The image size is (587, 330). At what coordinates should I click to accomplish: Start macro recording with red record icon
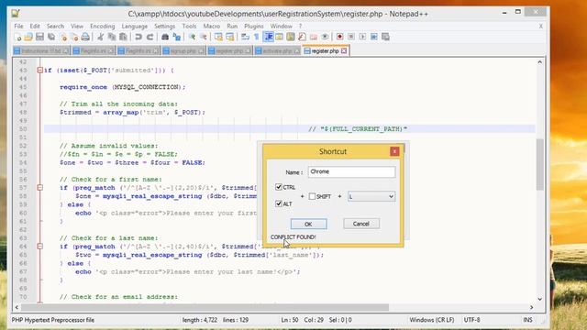pos(340,37)
